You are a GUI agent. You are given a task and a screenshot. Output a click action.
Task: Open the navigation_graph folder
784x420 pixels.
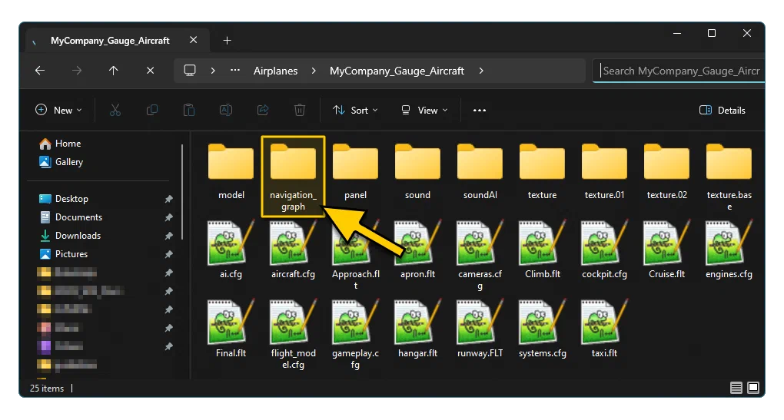tap(293, 176)
